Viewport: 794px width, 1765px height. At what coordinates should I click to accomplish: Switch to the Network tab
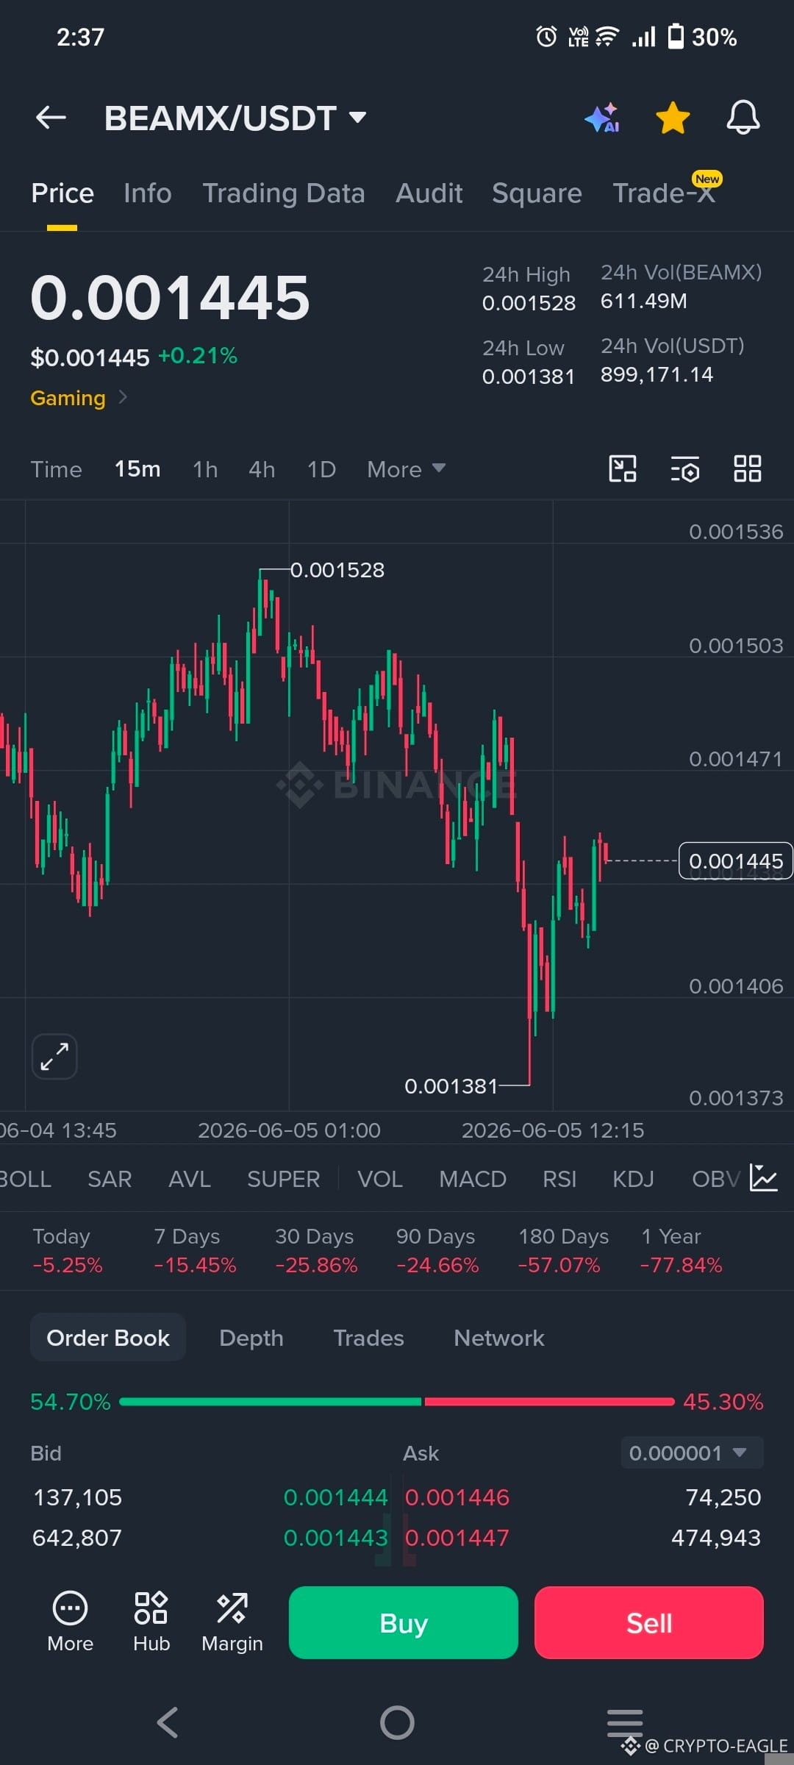coord(499,1338)
